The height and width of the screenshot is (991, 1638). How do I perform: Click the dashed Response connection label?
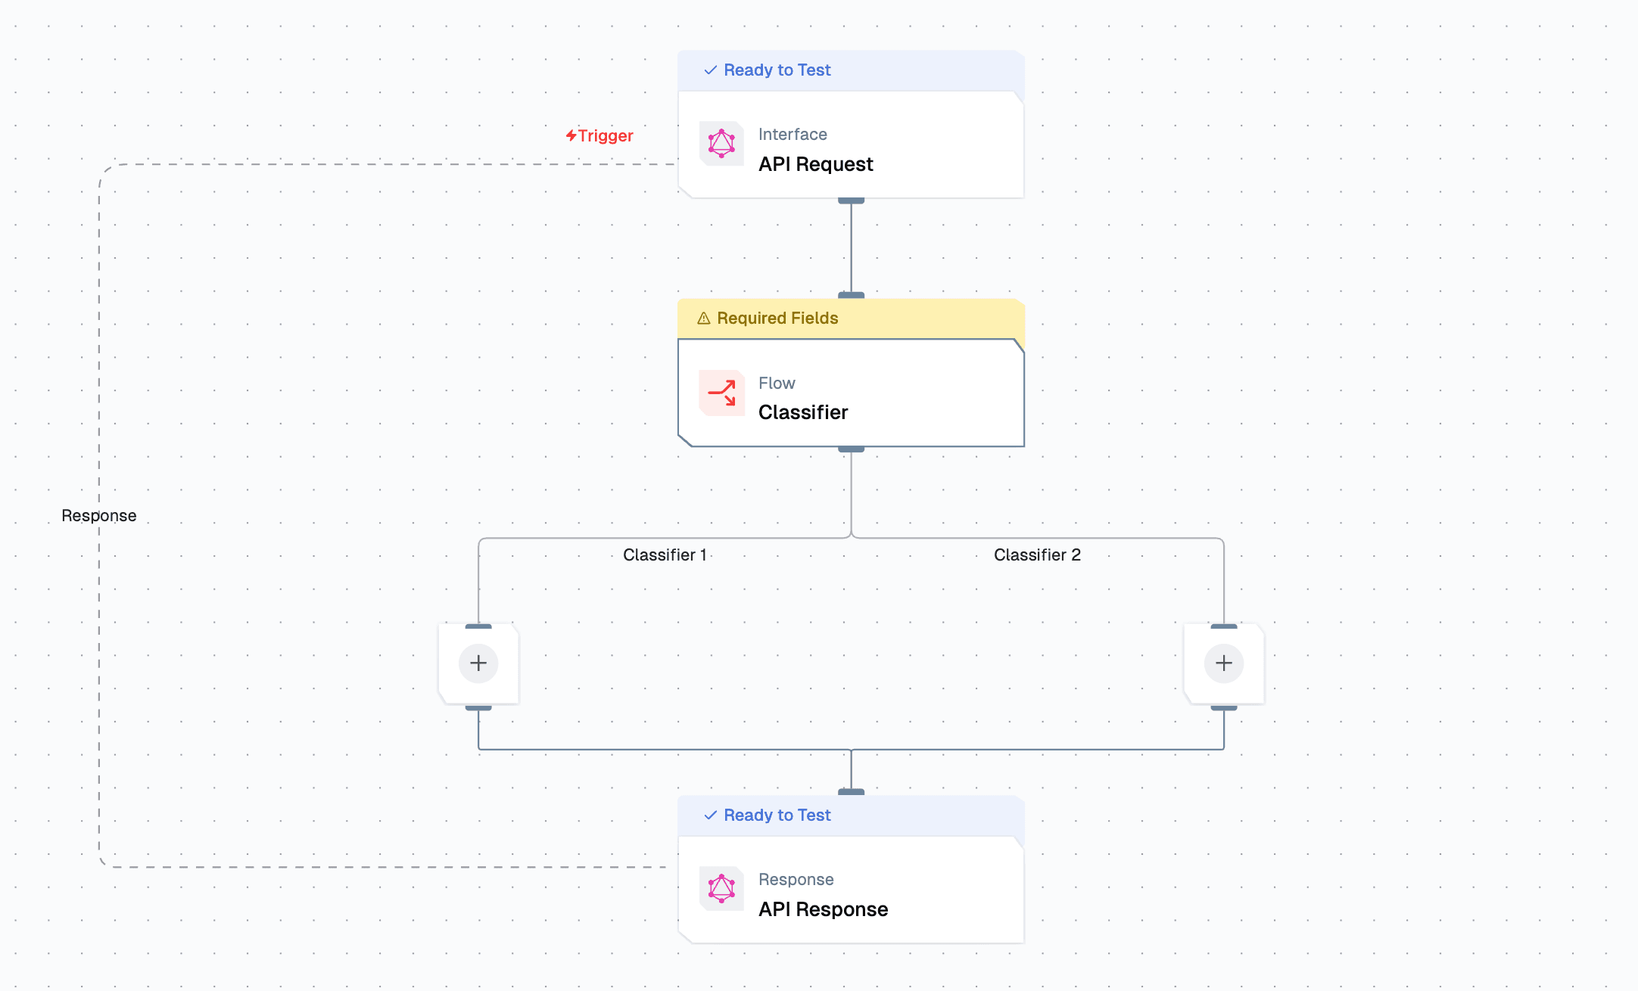coord(99,516)
